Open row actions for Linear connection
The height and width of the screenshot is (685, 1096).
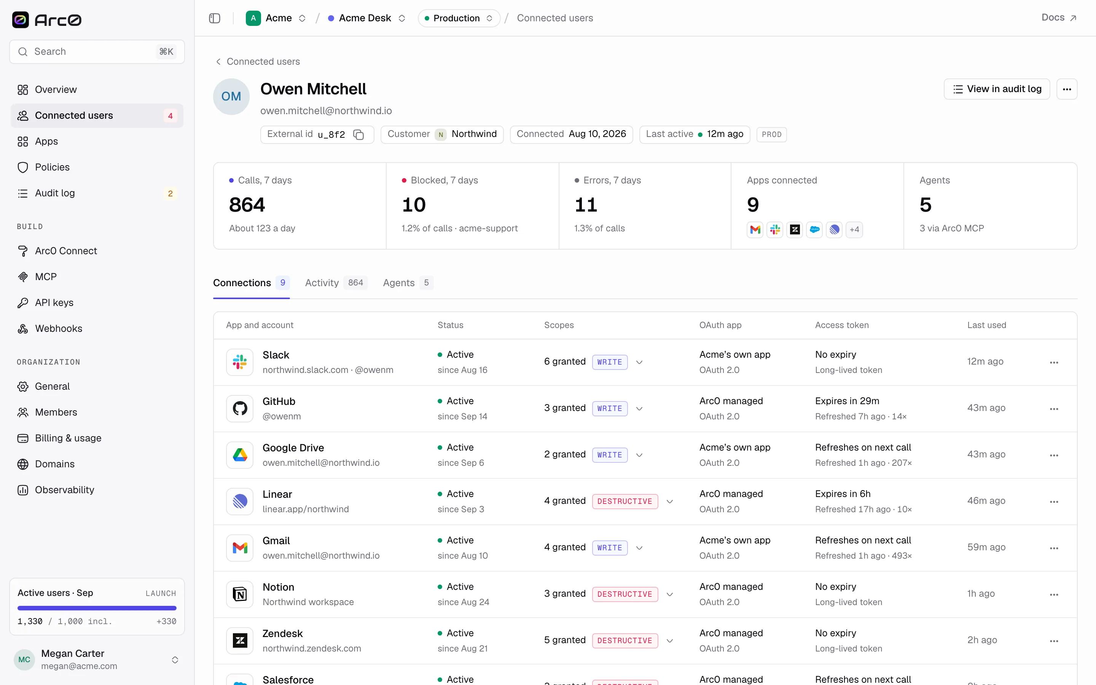tap(1054, 502)
